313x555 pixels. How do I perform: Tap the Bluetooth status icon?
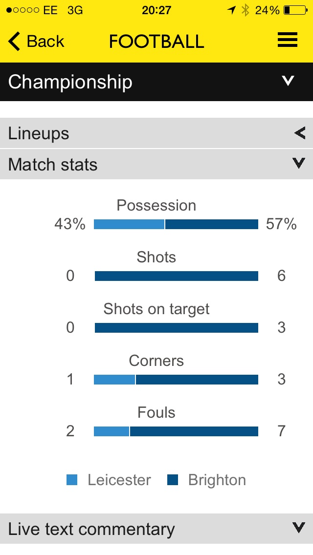pos(246,10)
